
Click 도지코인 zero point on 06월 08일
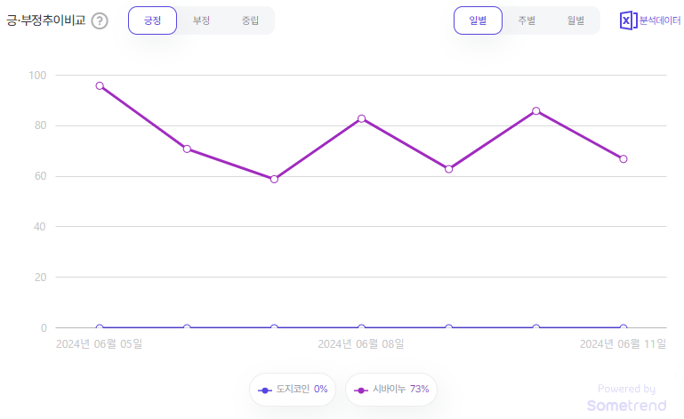[361, 327]
